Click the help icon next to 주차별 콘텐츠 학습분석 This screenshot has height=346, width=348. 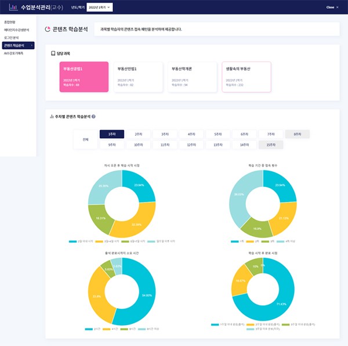coord(93,116)
